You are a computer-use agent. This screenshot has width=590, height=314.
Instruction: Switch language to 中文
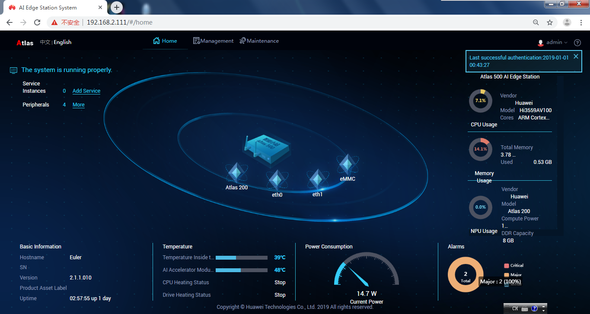tap(45, 42)
